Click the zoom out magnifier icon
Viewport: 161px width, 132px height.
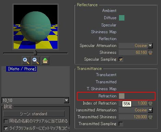tap(36, 61)
